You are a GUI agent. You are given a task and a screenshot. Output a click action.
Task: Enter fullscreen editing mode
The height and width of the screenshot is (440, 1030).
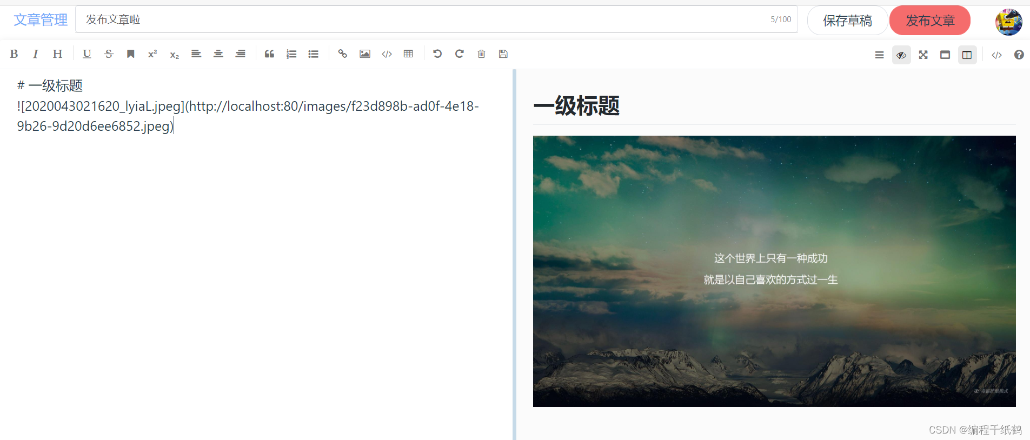[x=923, y=55]
